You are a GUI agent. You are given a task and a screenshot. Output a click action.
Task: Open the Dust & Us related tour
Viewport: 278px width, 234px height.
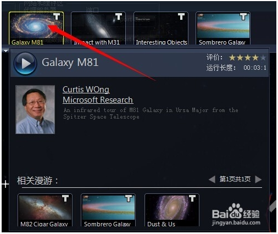172,210
